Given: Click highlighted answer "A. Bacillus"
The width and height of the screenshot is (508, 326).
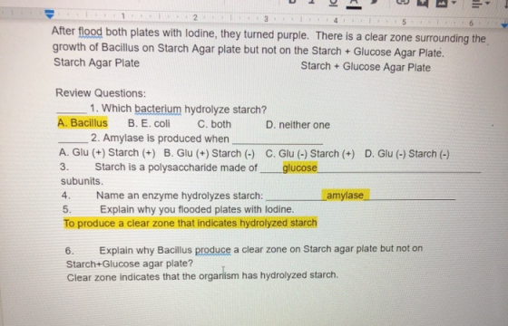Looking at the screenshot, I should click(x=83, y=123).
